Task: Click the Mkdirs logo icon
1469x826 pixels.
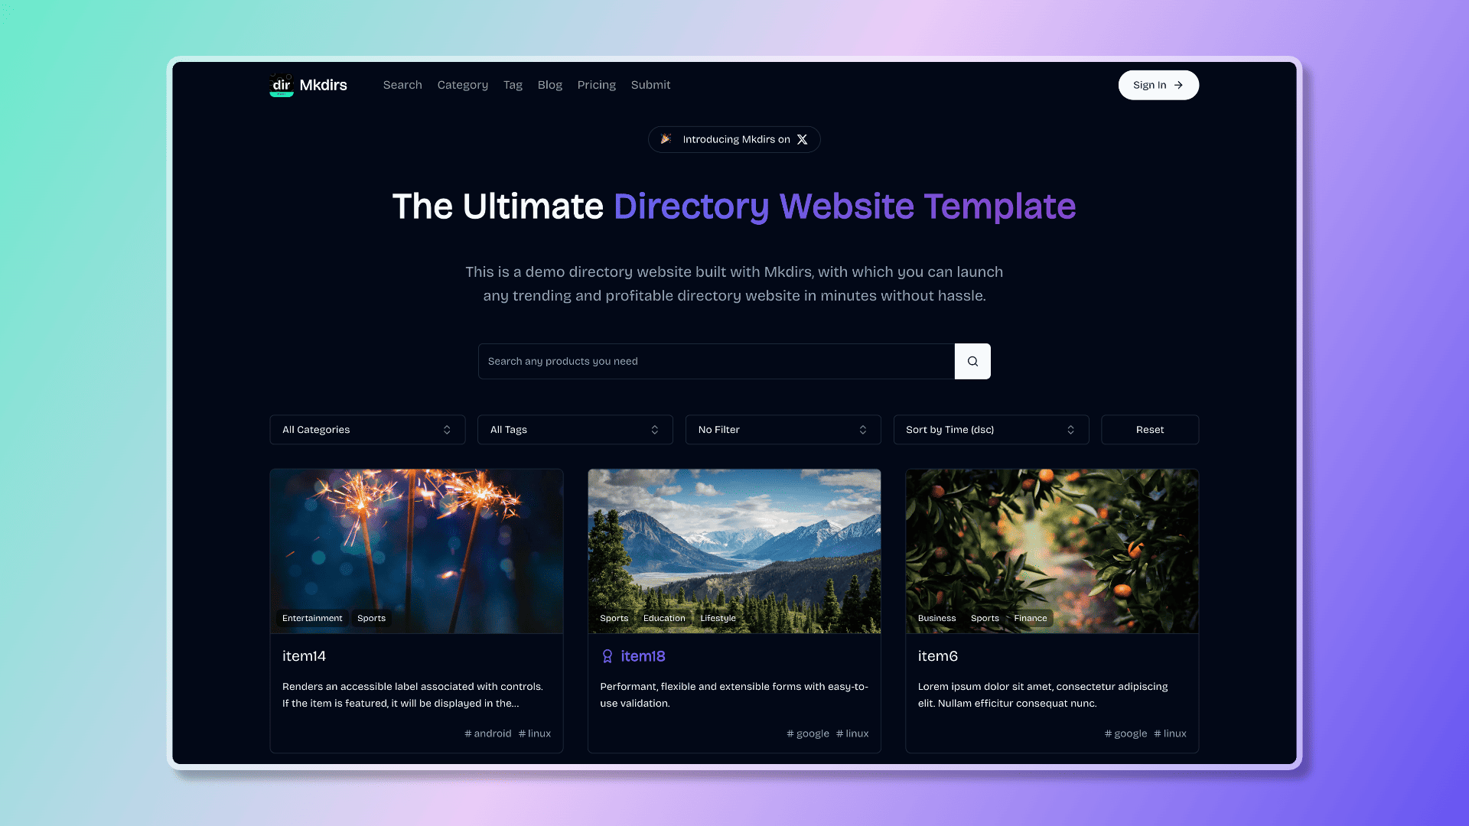Action: tap(282, 85)
